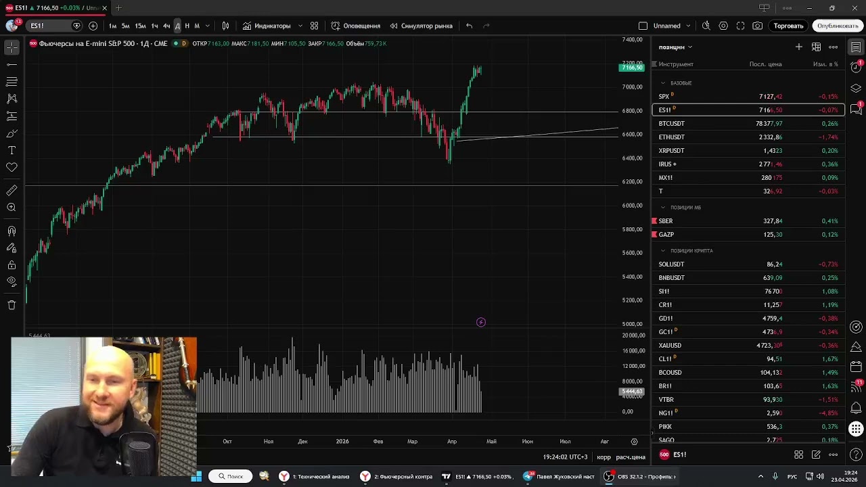Expand the favorite indicators dropdown arrow
The height and width of the screenshot is (487, 866).
[300, 26]
